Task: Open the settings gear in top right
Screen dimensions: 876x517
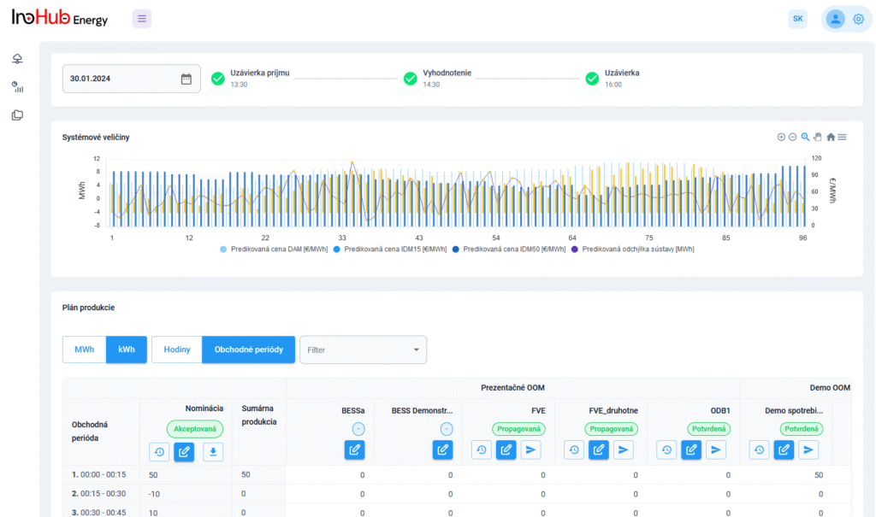Action: coord(858,19)
